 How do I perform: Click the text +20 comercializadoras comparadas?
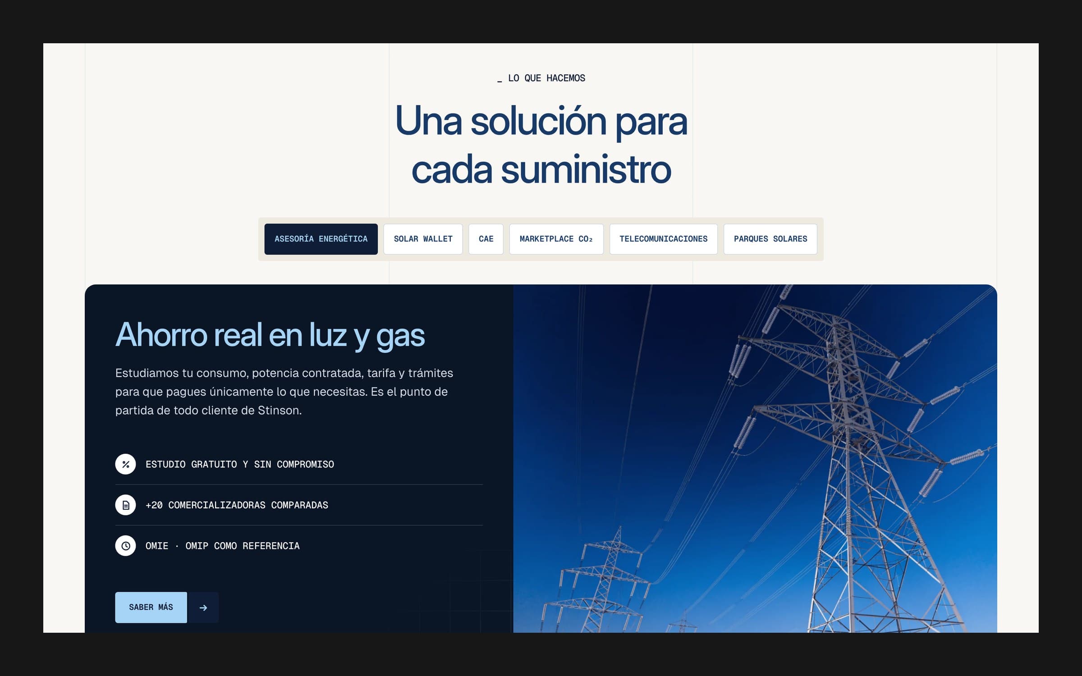(237, 505)
